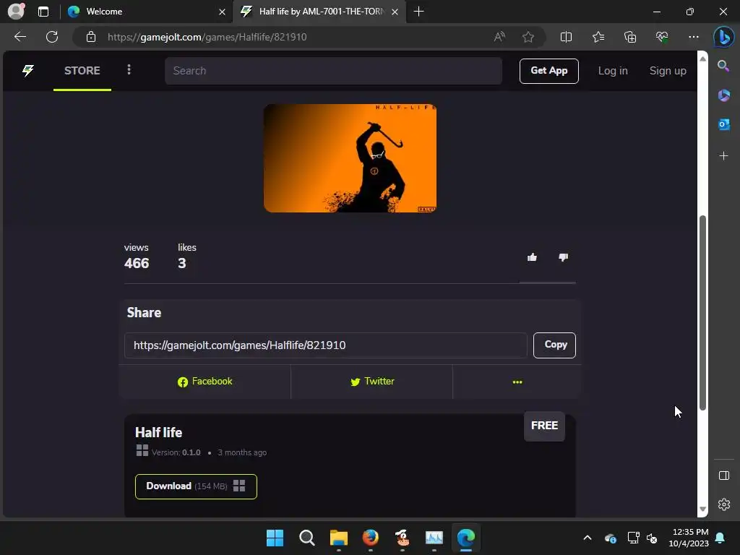Click the FREE price badge
The height and width of the screenshot is (555, 740).
(544, 426)
